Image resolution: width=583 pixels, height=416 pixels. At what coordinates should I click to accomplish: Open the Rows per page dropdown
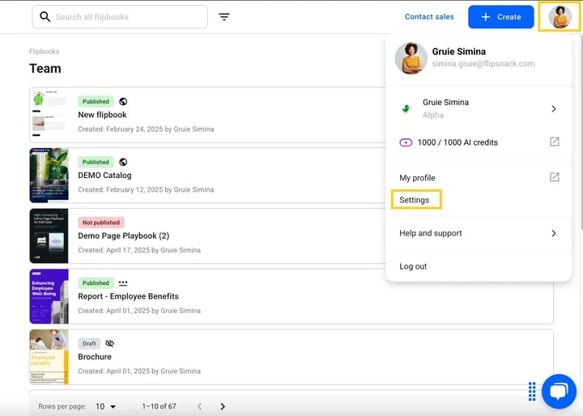[x=105, y=406]
